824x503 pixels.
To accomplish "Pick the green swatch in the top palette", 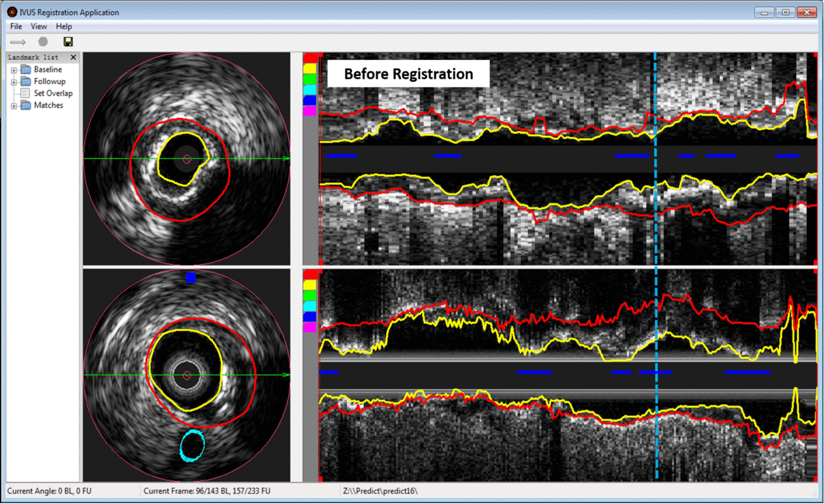I will pyautogui.click(x=310, y=79).
